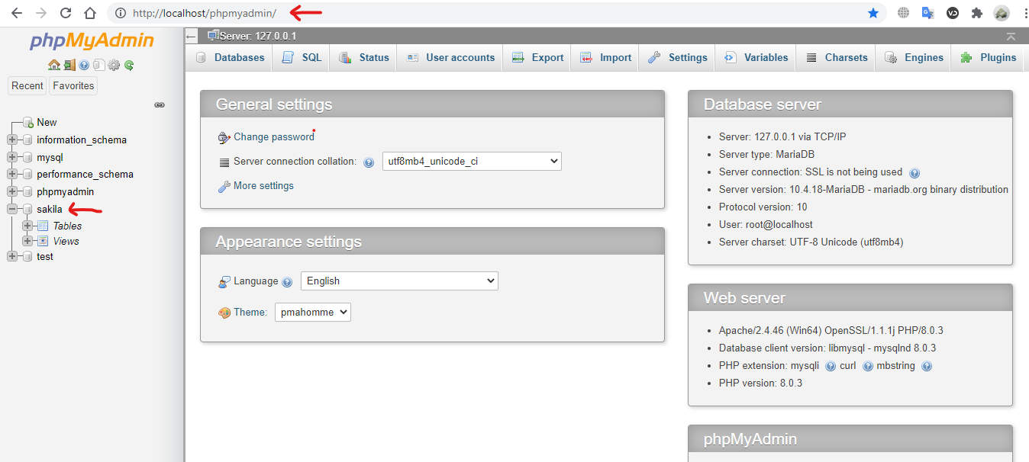This screenshot has height=462, width=1029.
Task: Open Chrome extensions puzzle piece menu
Action: pyautogui.click(x=976, y=13)
